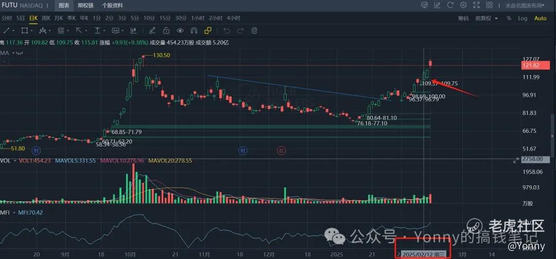Image resolution: width=556 pixels, height=259 pixels.
Task: Open the 前复权 adjustment dropdown
Action: point(486,19)
